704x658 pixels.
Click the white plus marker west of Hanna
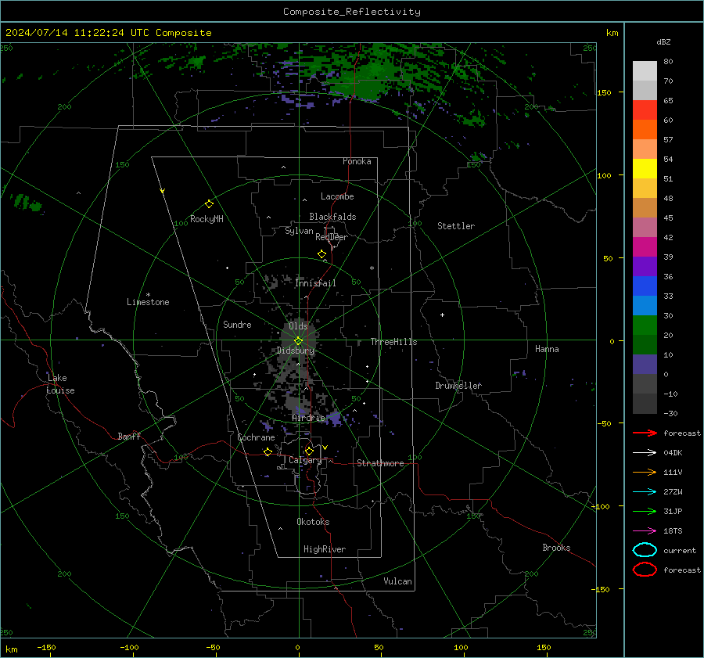click(x=442, y=315)
